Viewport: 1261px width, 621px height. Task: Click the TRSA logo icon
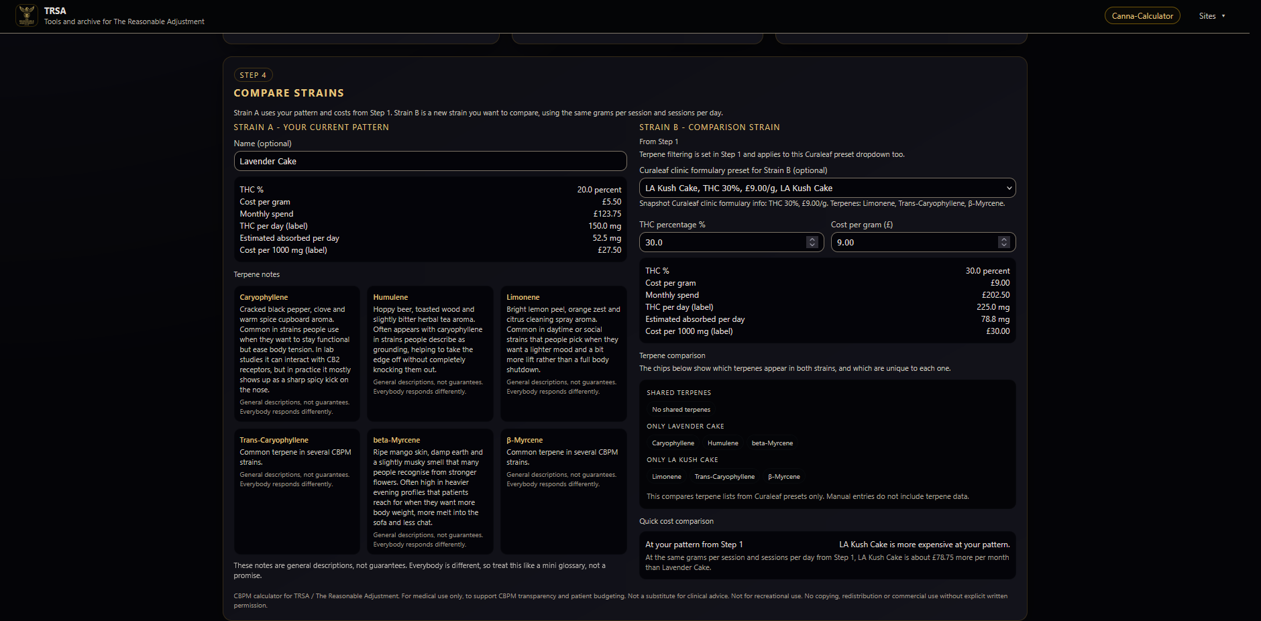[27, 15]
